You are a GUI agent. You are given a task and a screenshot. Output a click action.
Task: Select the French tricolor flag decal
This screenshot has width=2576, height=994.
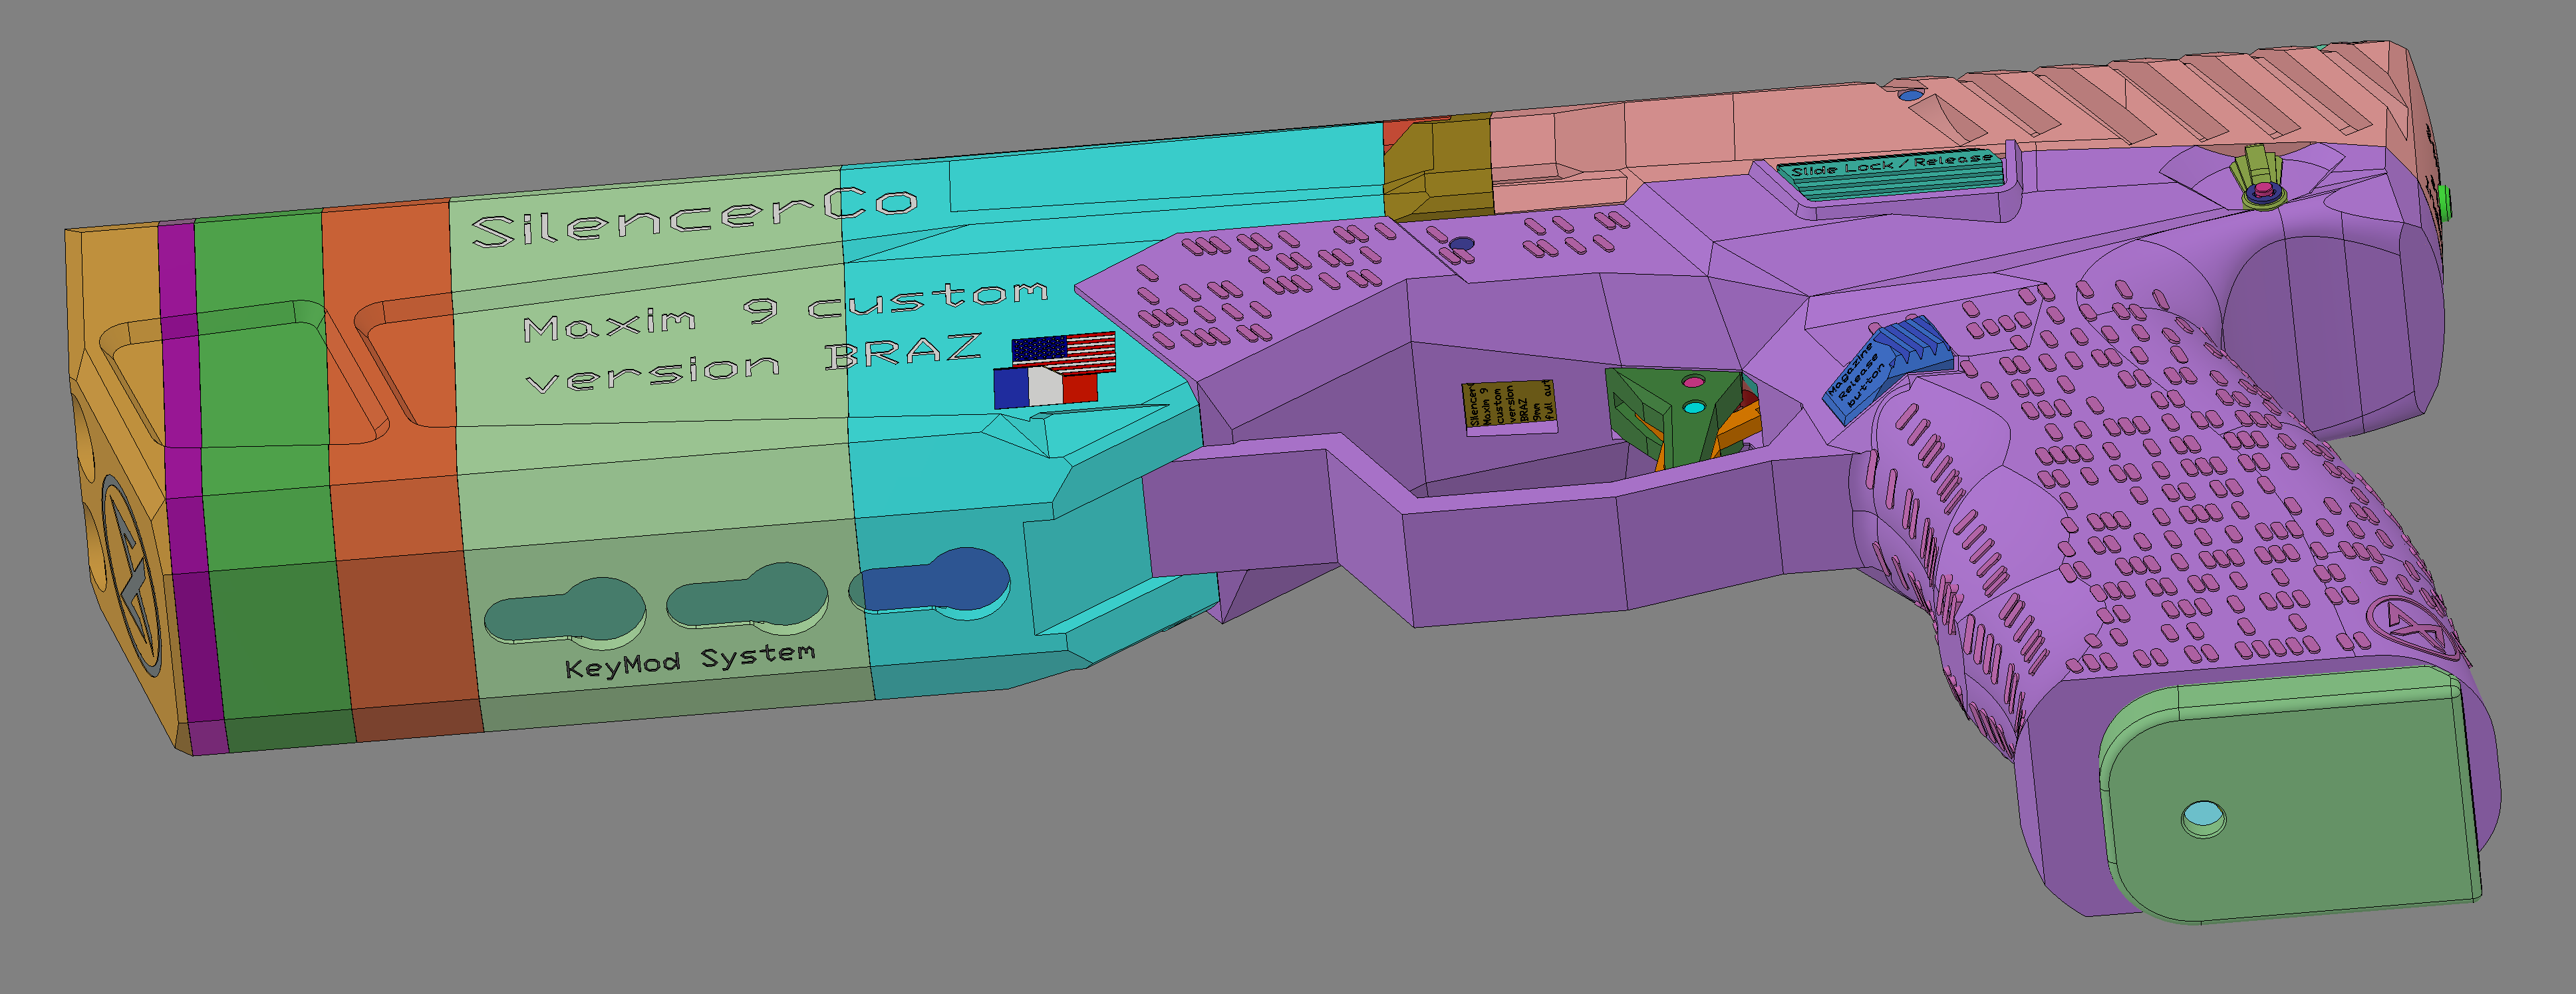coord(1045,387)
